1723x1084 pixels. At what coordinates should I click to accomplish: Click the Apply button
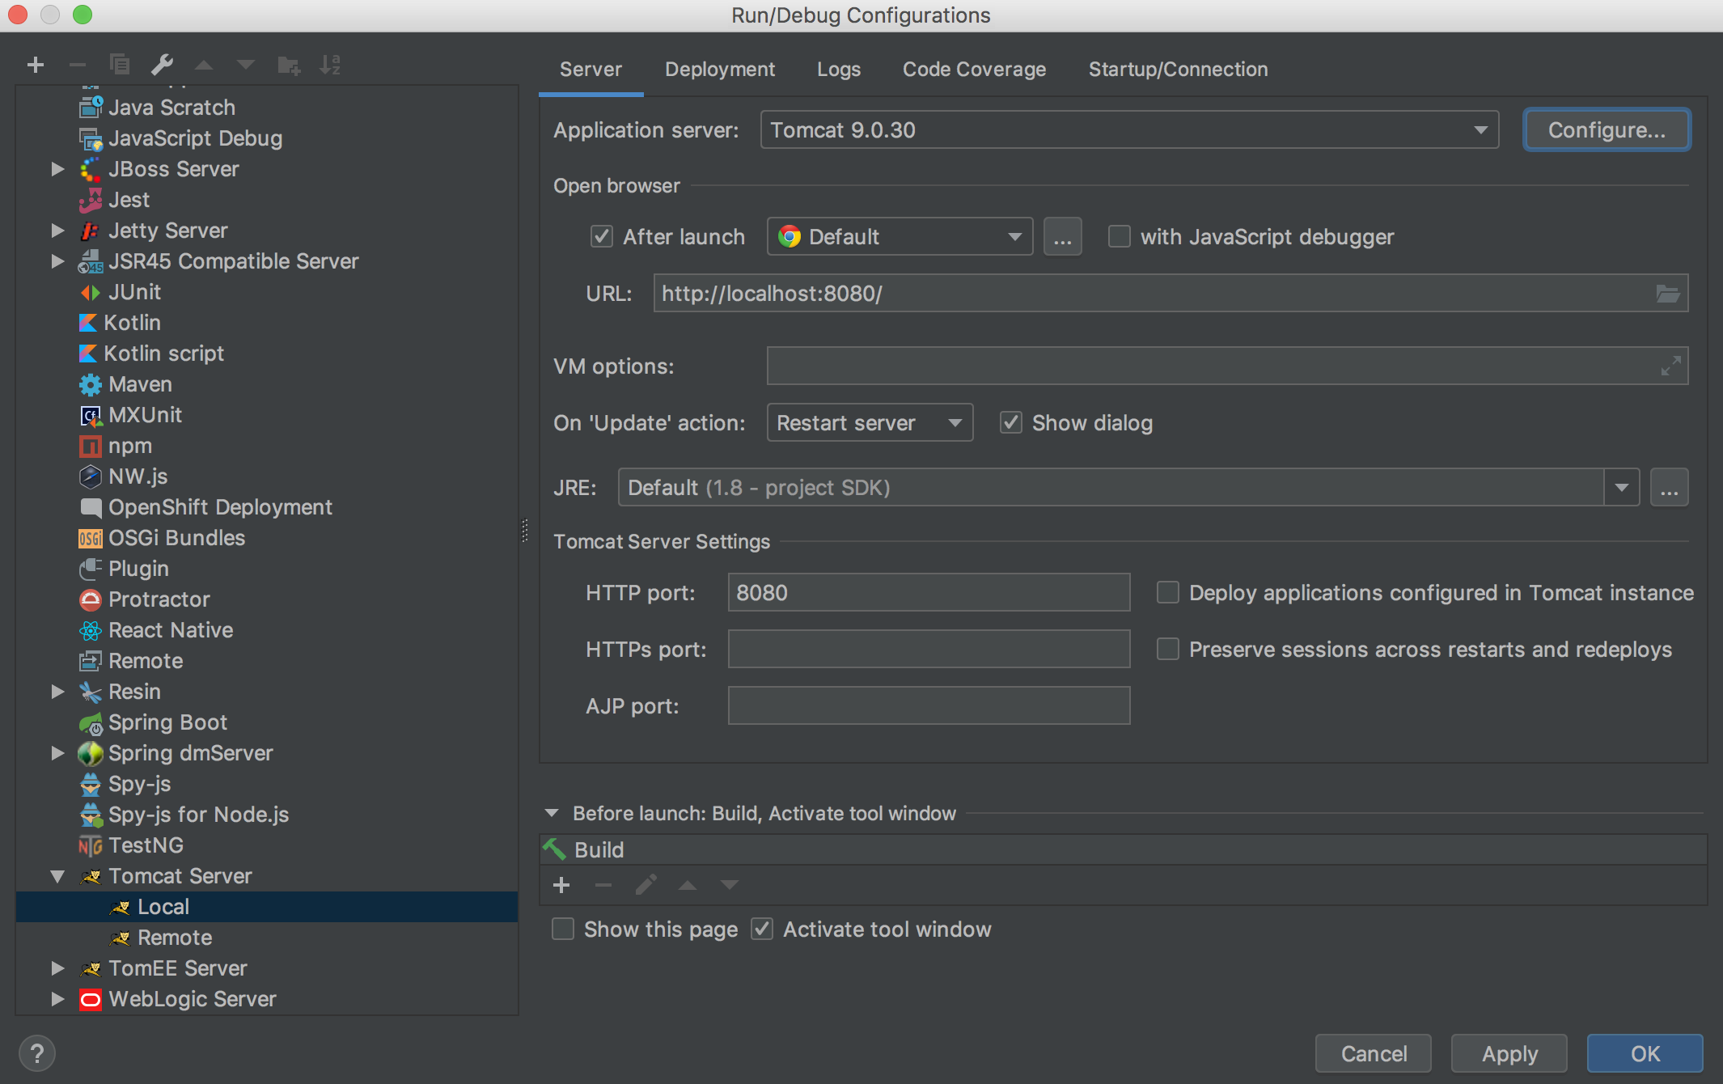pos(1509,1053)
